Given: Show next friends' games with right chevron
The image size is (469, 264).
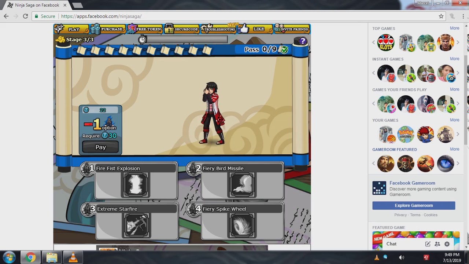Looking at the screenshot, I should 458,104.
